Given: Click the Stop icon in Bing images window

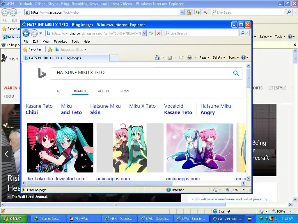Looking at the screenshot, I should click(159, 33).
